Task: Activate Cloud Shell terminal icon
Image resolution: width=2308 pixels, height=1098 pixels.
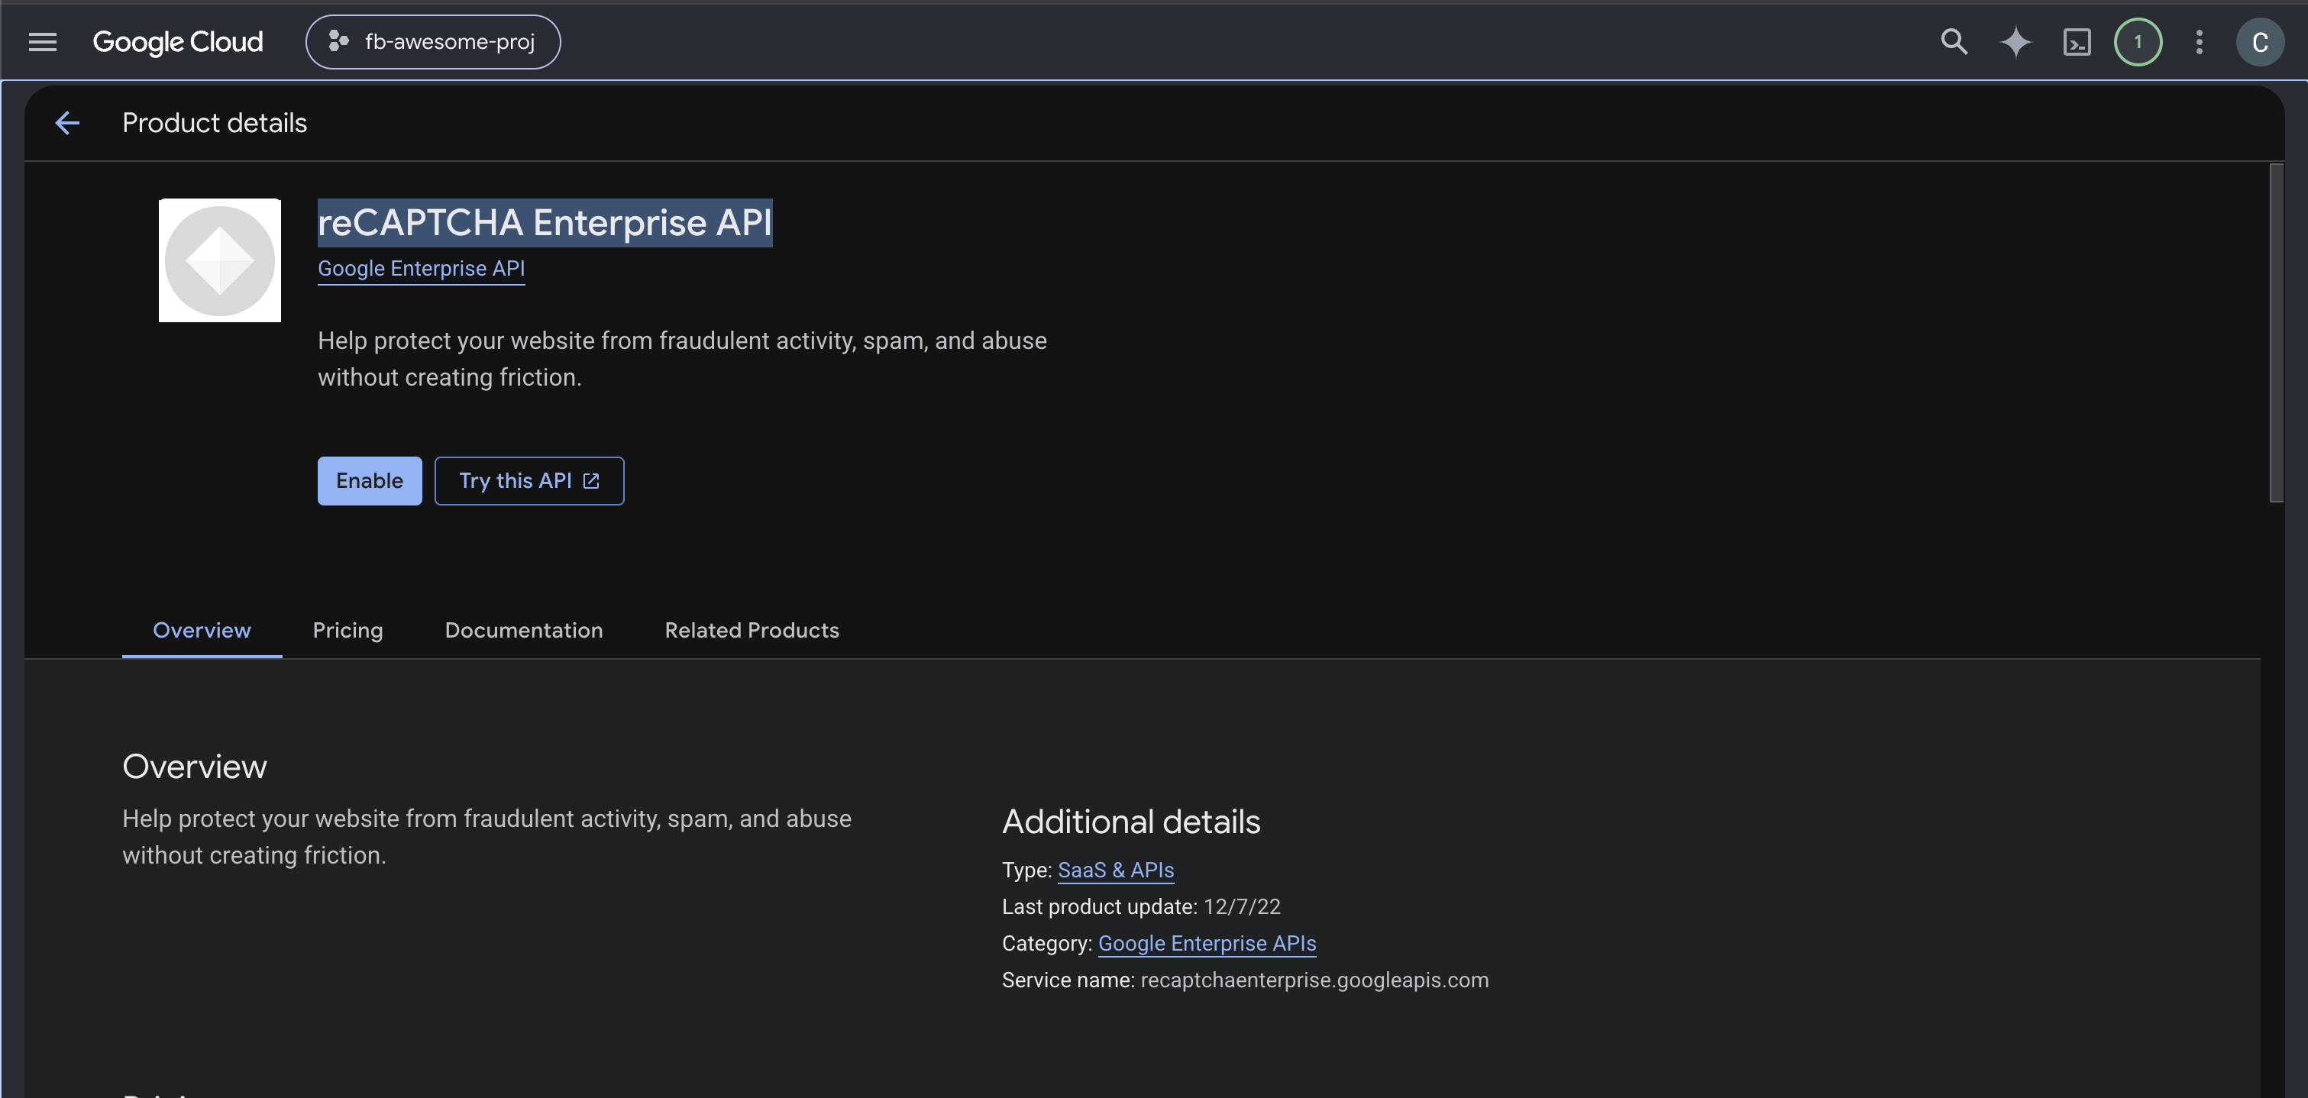Action: [2077, 42]
